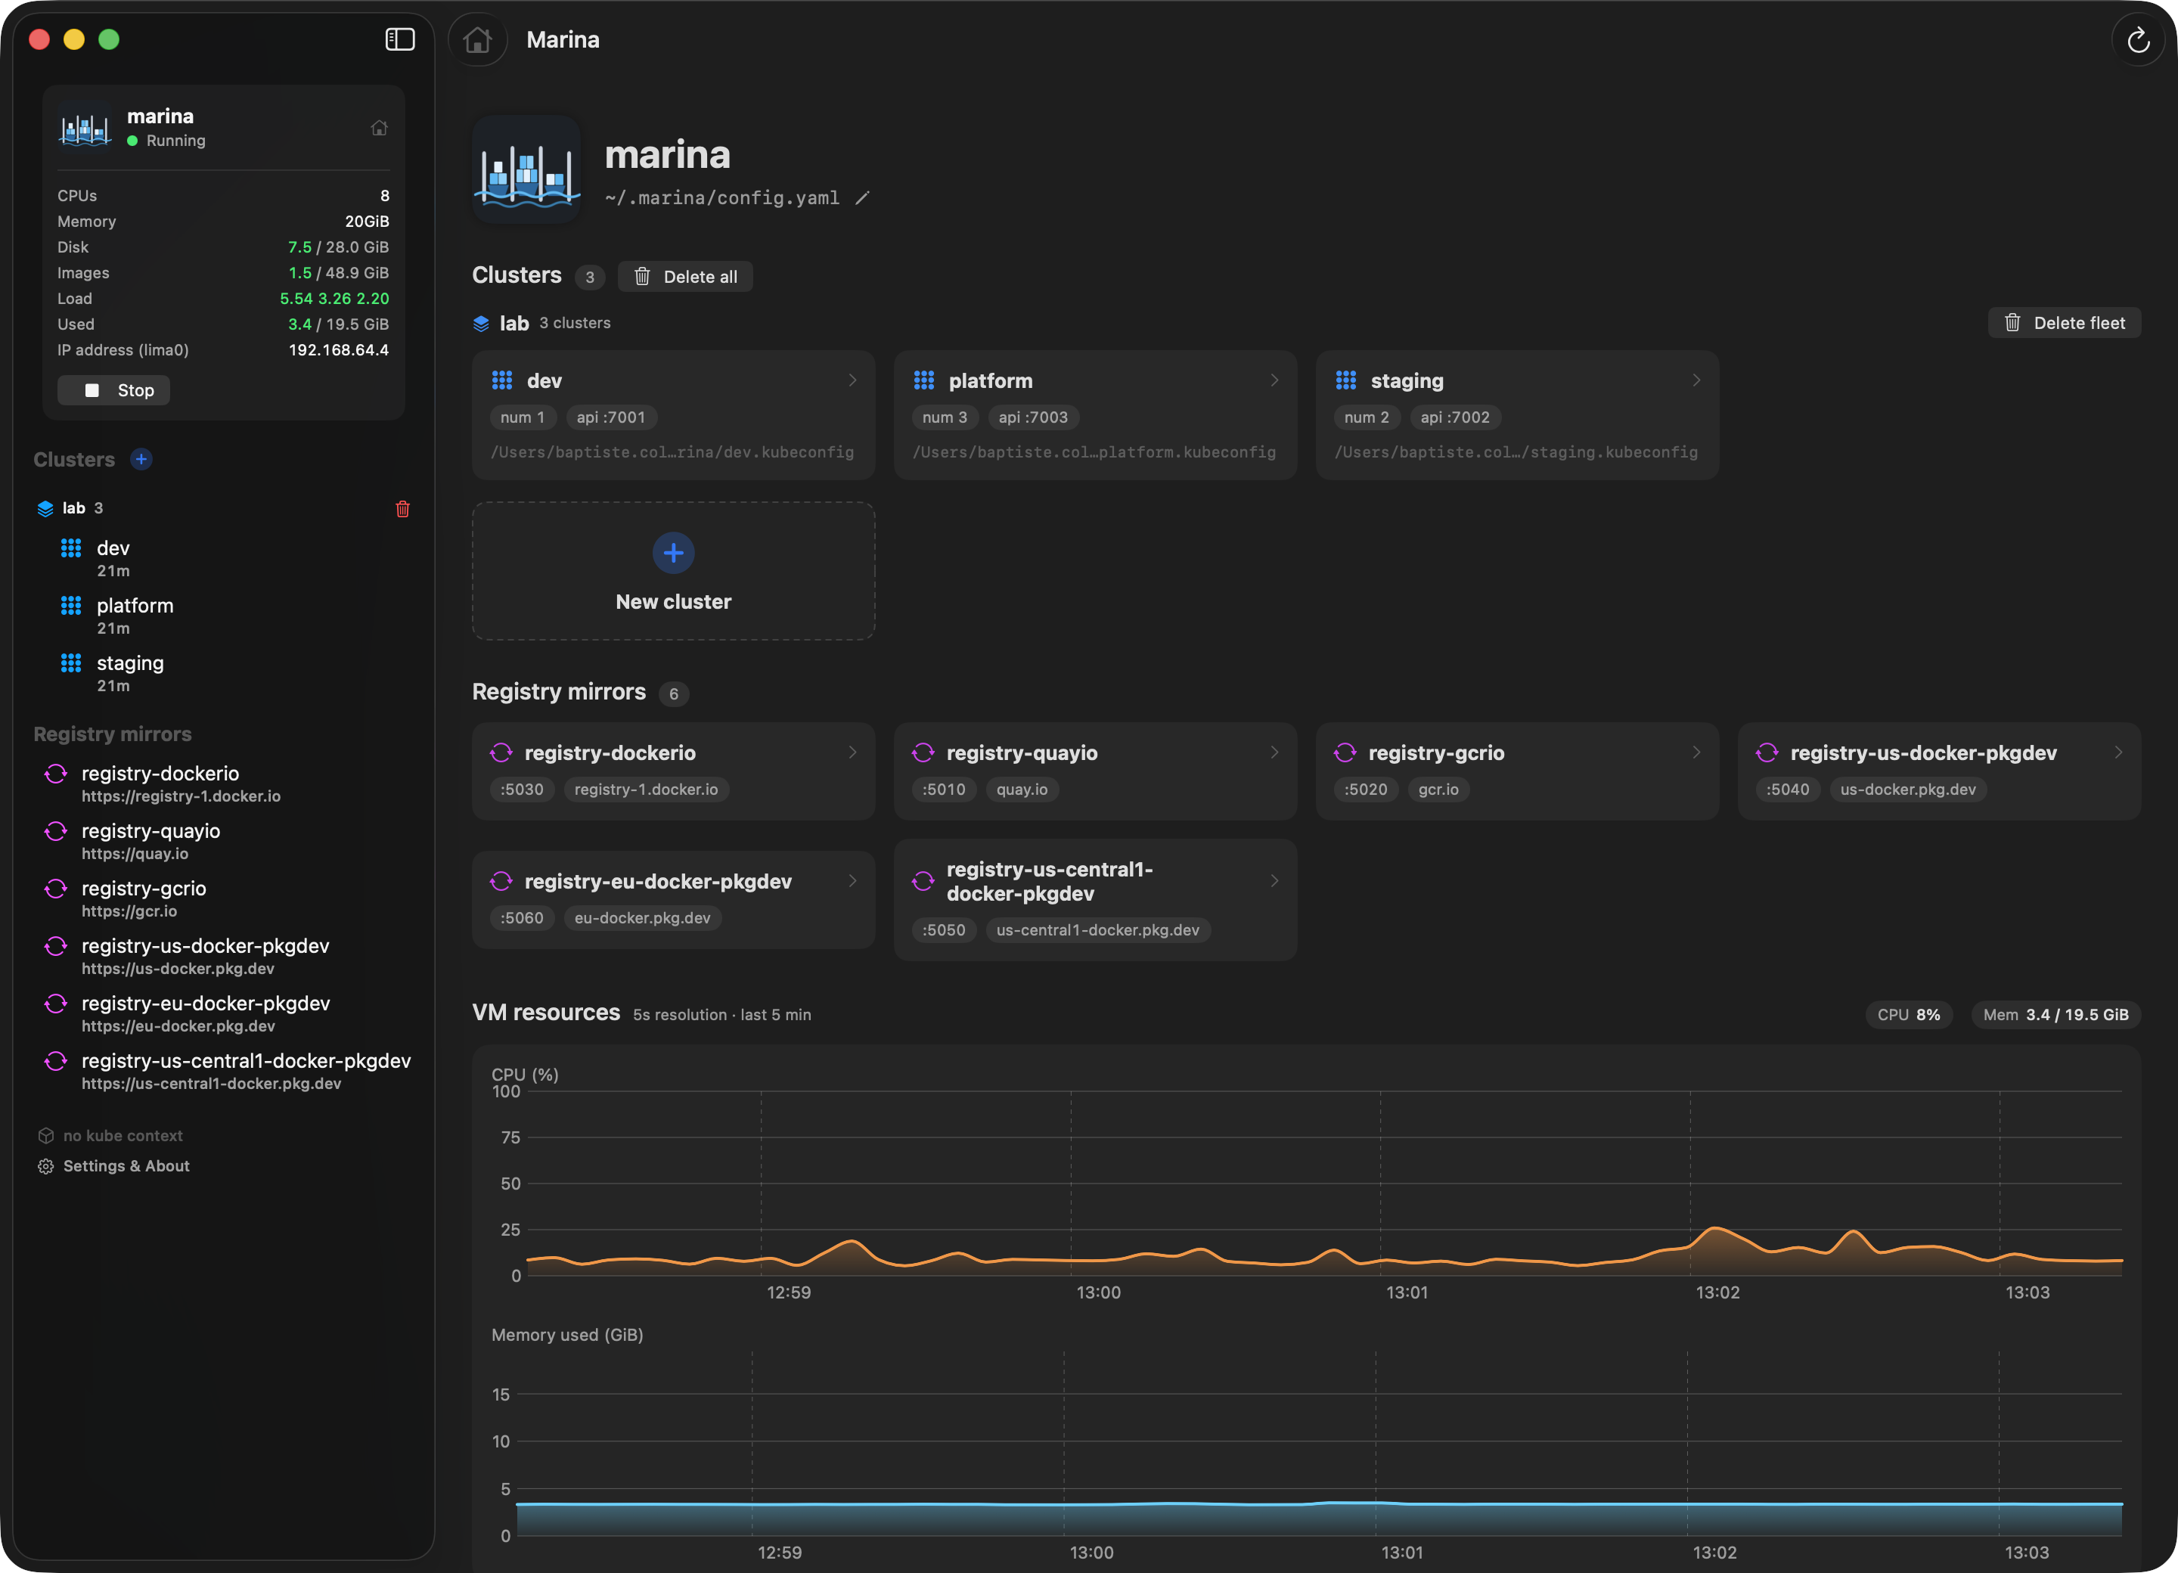
Task: Click the IP address 192.168.64.4 value
Action: tap(339, 349)
